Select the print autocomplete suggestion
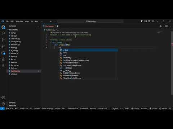173x129 pixels. (89, 50)
